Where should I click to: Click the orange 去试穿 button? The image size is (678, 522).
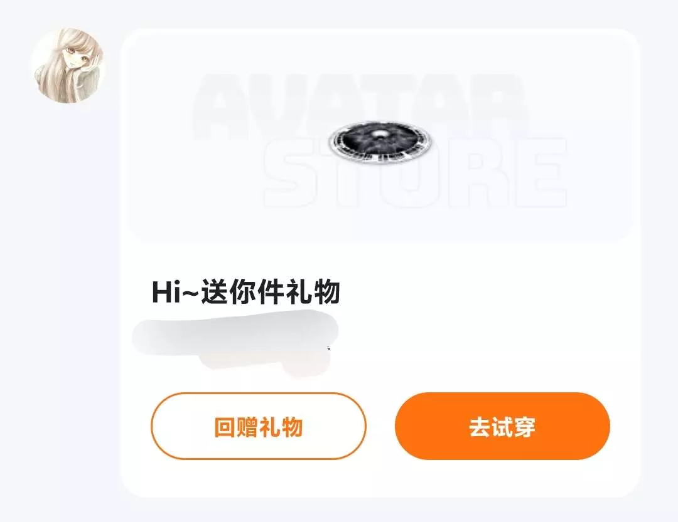coord(502,426)
